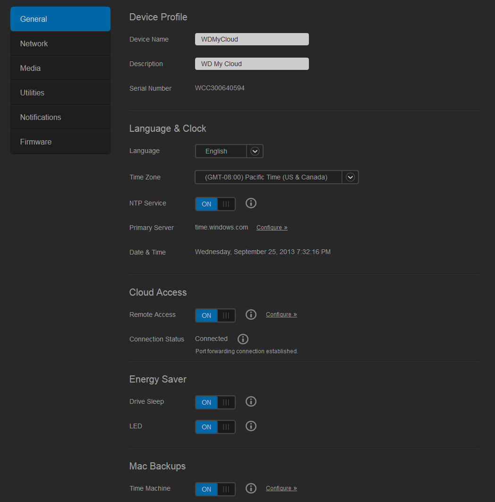The height and width of the screenshot is (502, 495).
Task: Open Time Machine Configure link
Action: click(282, 488)
